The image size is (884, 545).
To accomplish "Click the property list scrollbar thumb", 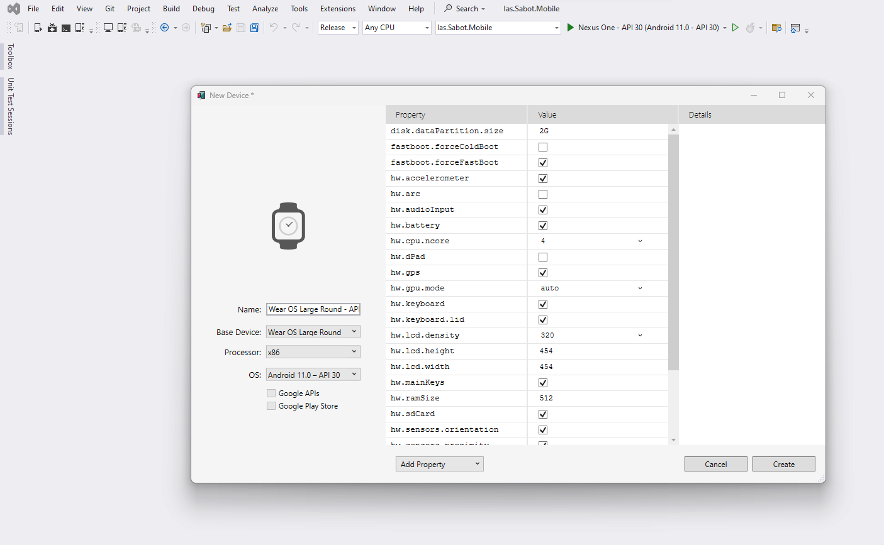I will pos(673,252).
